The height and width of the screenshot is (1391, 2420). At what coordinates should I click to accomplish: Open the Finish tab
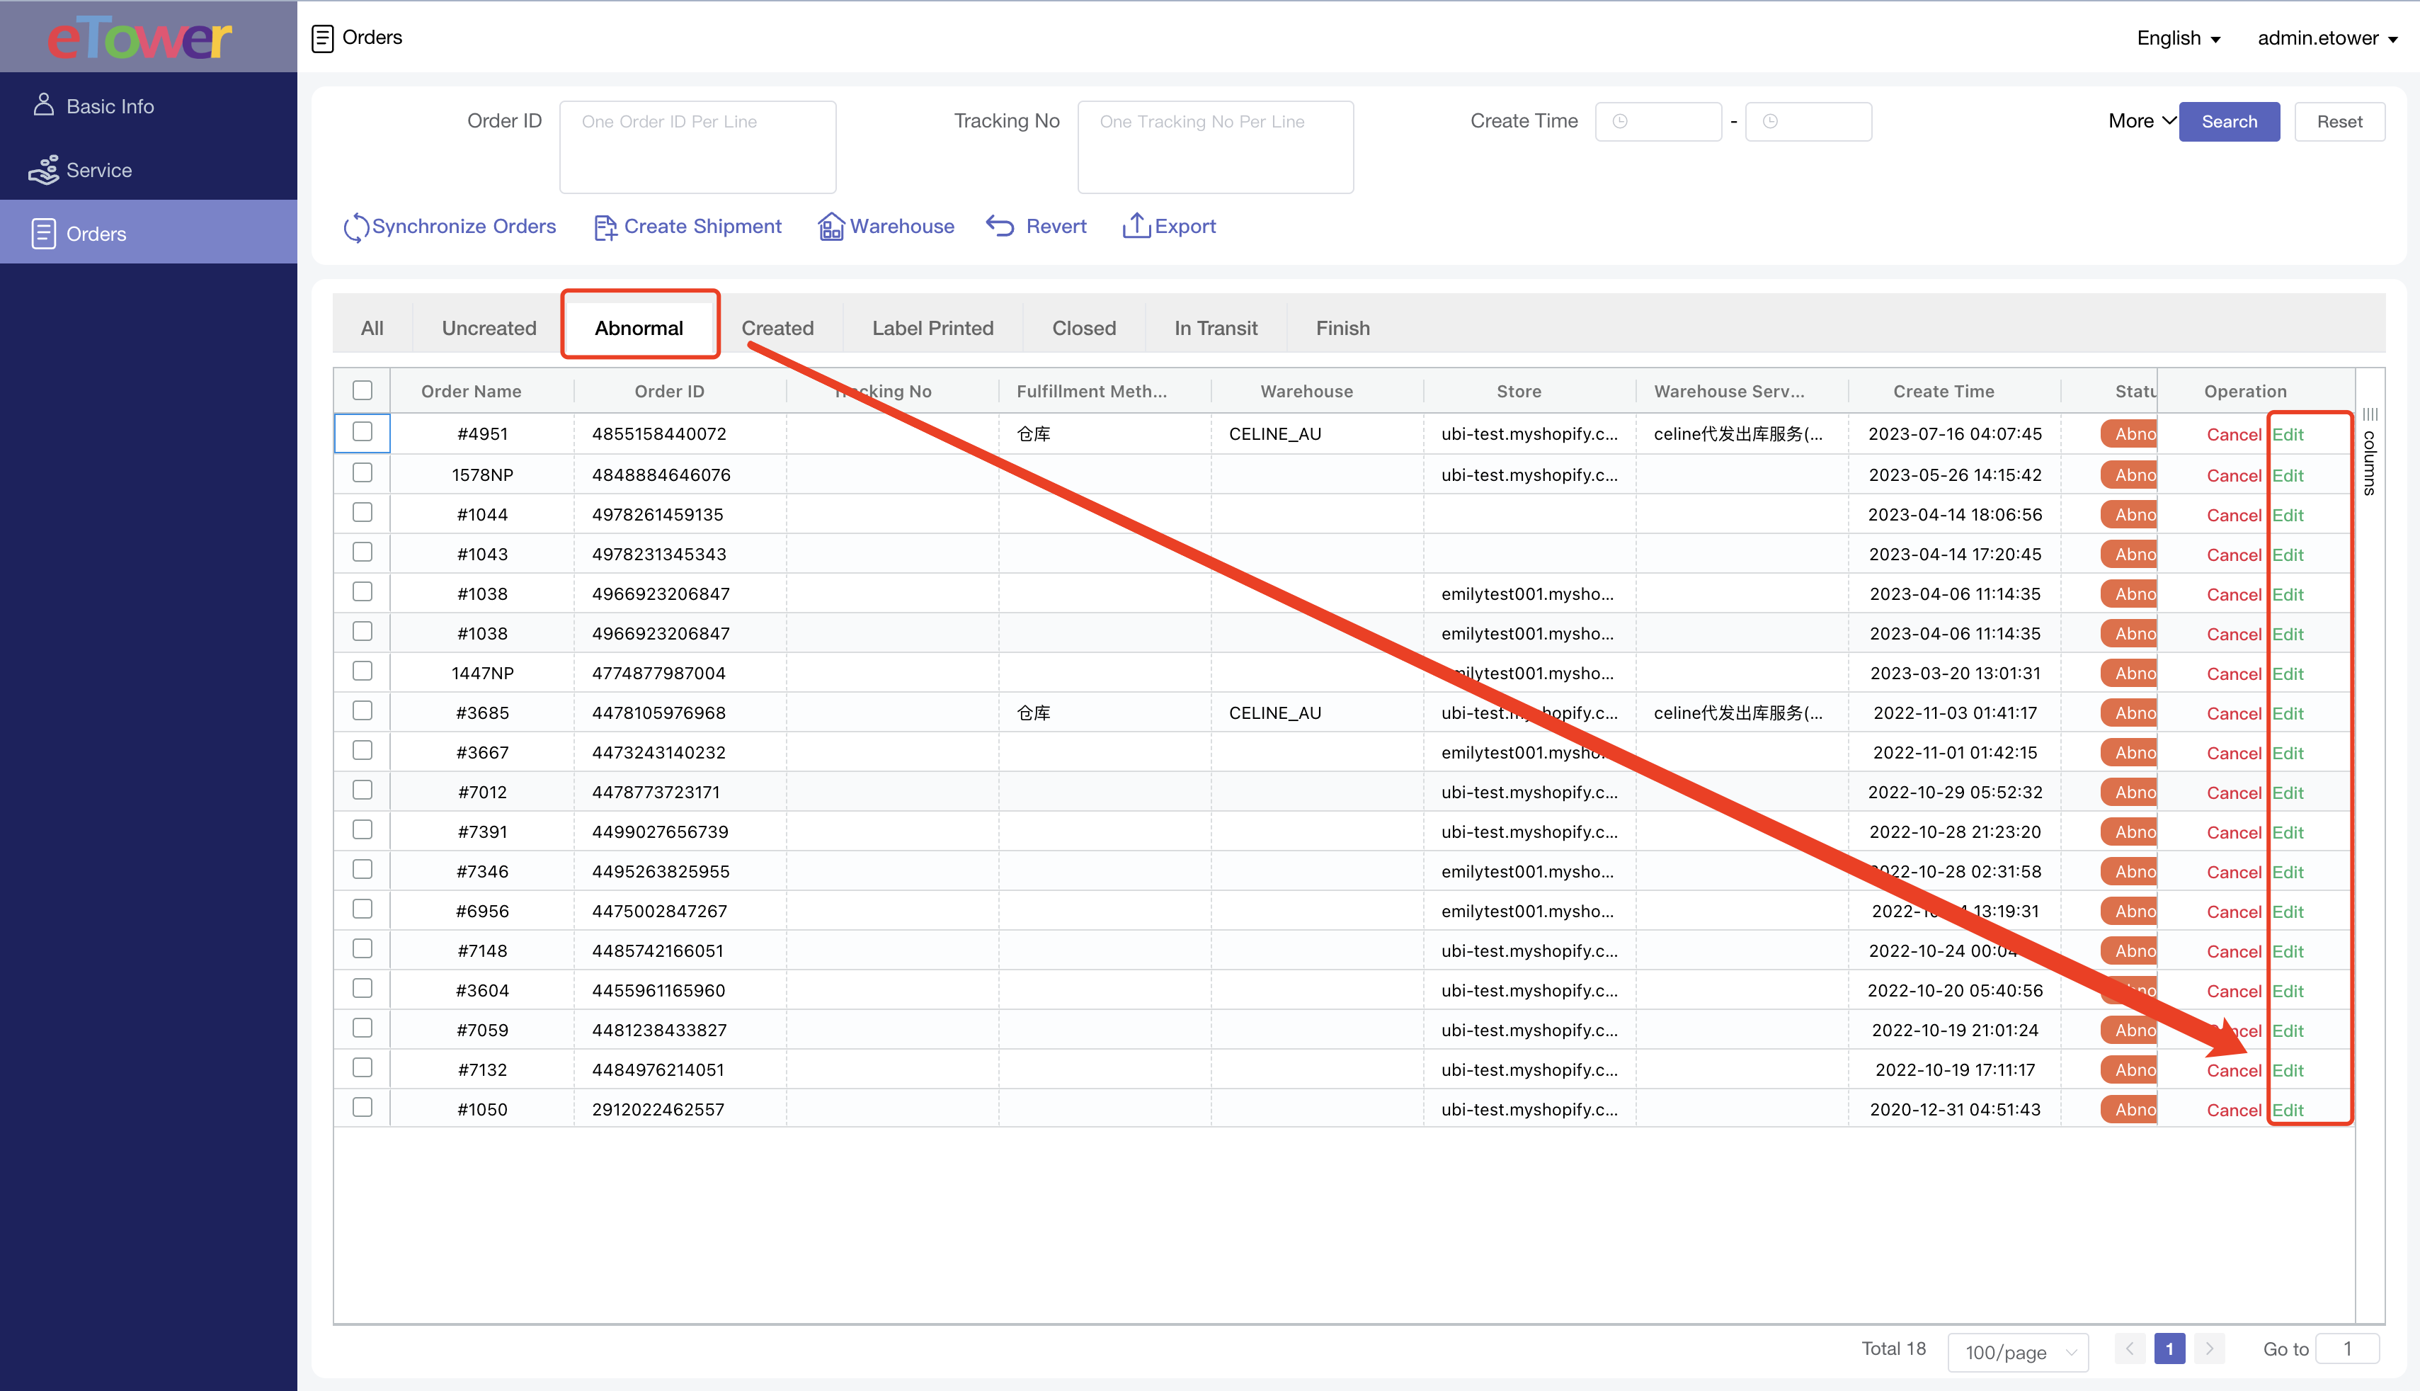coord(1342,328)
